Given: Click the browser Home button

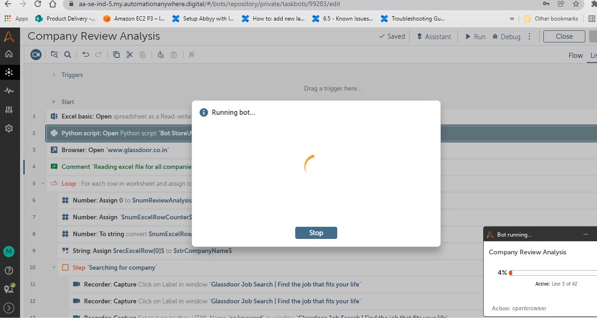Looking at the screenshot, I should pyautogui.click(x=53, y=4).
